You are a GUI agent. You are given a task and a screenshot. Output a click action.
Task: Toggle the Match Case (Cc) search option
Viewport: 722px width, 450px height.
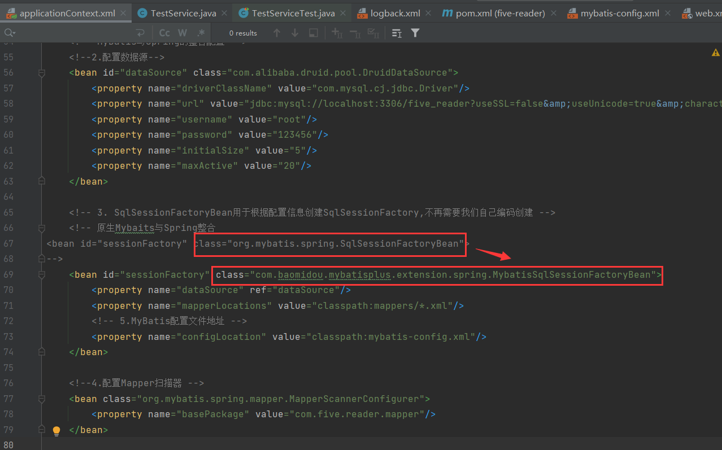[x=164, y=33]
